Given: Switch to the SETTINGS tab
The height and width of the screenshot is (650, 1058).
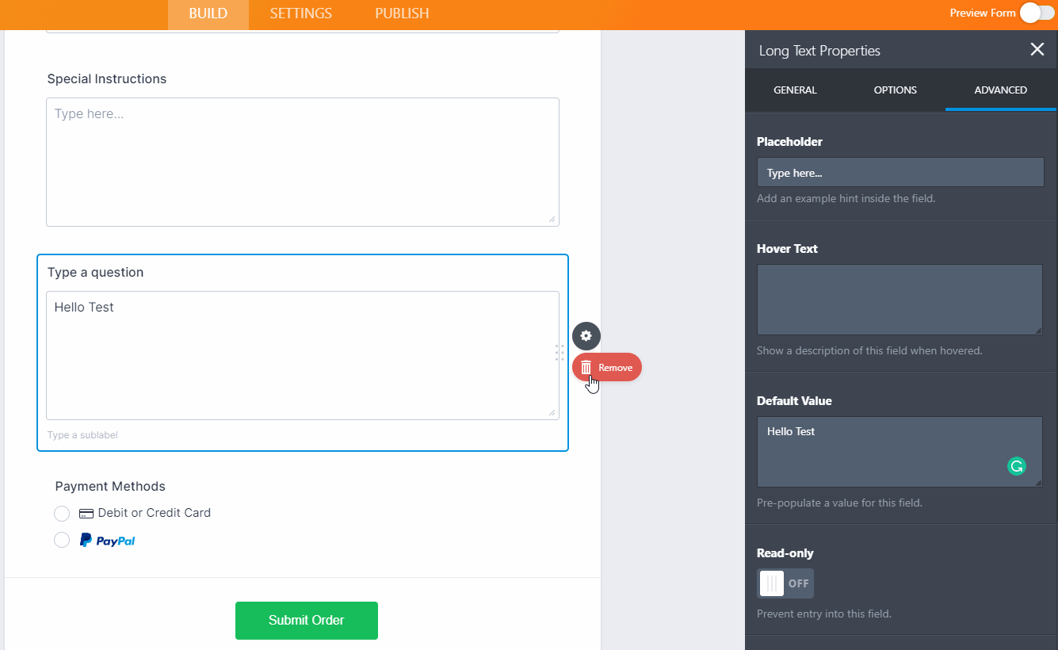Looking at the screenshot, I should [x=300, y=13].
